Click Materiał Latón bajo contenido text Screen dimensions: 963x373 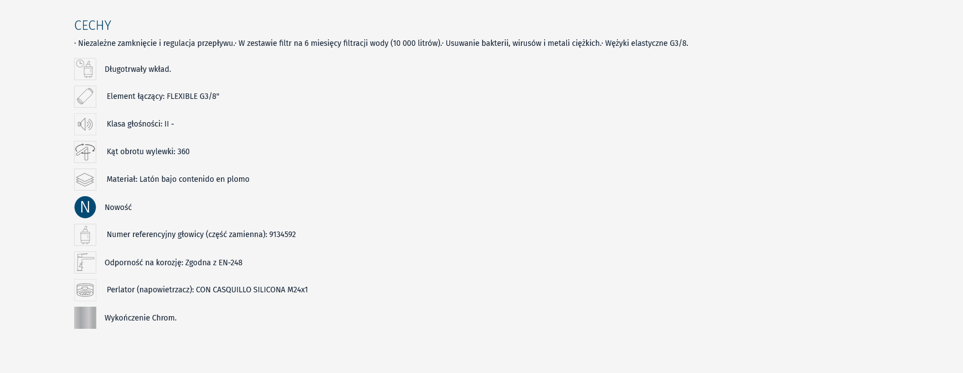tap(178, 179)
